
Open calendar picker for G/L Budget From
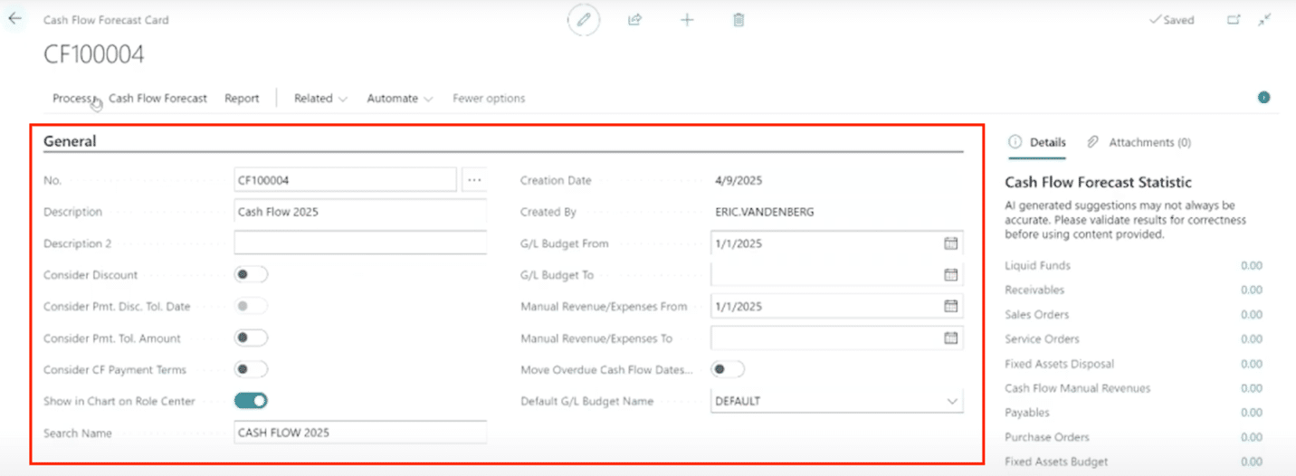(950, 243)
